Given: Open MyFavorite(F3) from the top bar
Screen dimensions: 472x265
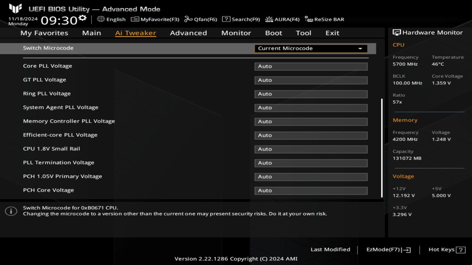Looking at the screenshot, I should click(155, 19).
